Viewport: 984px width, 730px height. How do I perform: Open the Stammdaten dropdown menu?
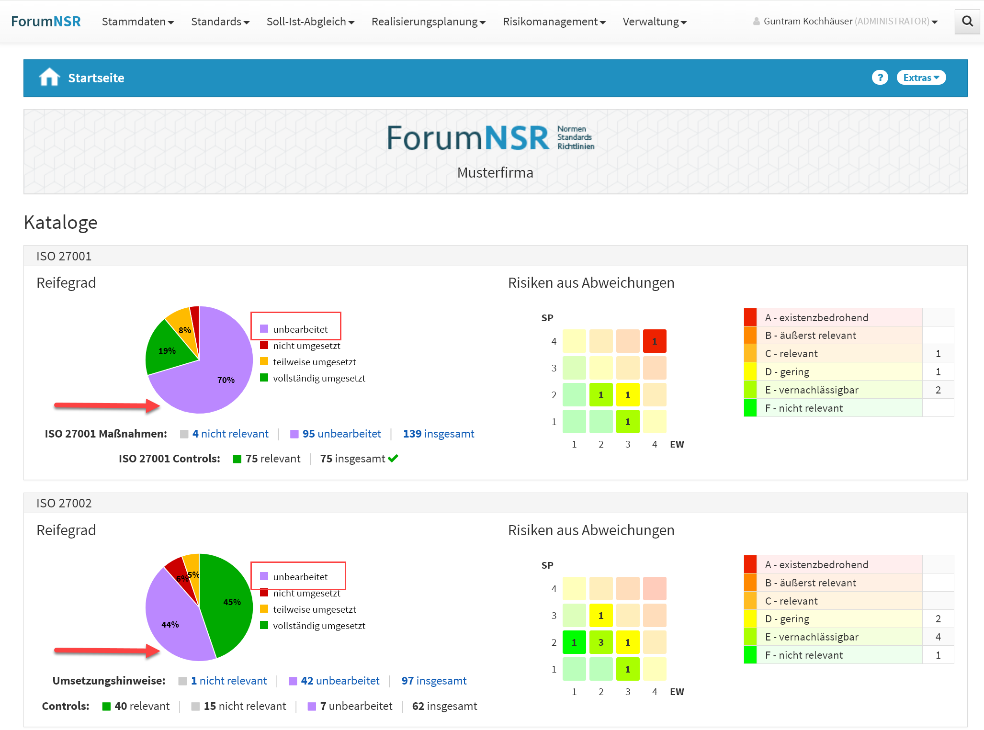(x=137, y=22)
